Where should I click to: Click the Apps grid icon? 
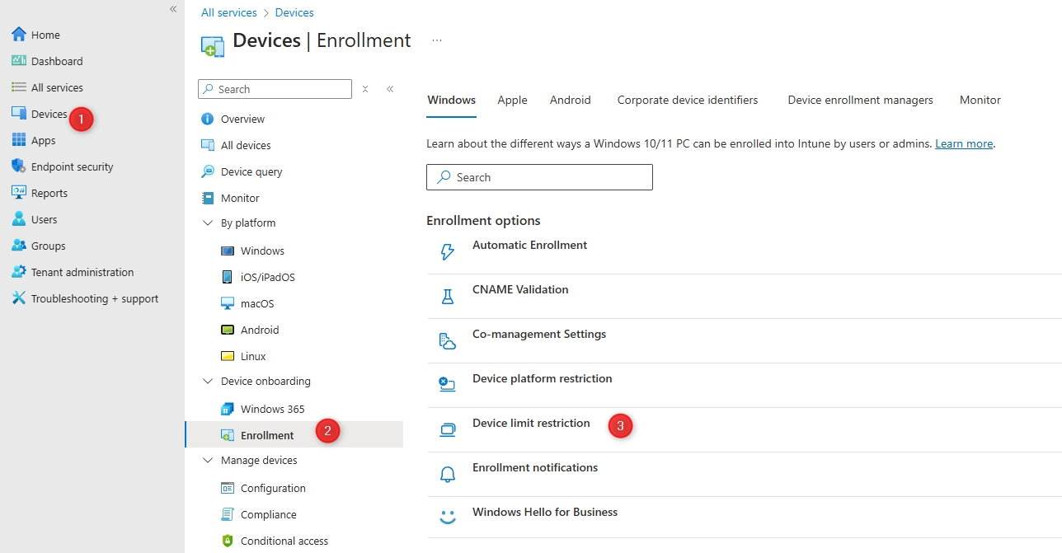click(19, 140)
